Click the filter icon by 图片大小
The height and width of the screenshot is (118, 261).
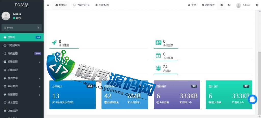233,102
